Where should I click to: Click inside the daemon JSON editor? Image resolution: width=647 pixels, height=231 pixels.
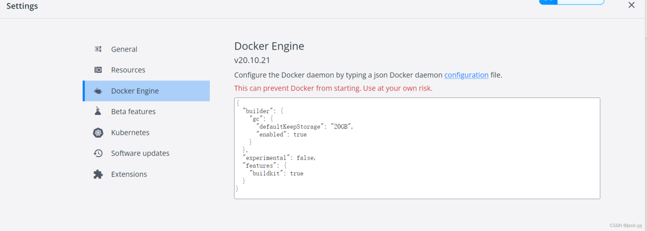click(417, 148)
